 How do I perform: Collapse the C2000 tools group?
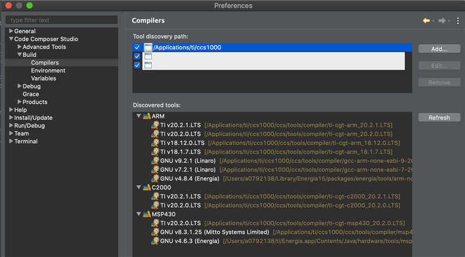point(138,187)
